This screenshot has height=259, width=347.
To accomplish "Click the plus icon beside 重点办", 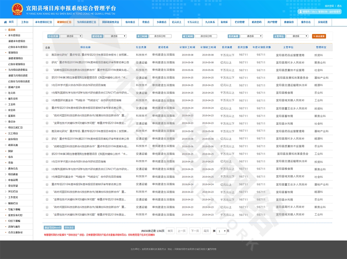I will click(x=5, y=122).
